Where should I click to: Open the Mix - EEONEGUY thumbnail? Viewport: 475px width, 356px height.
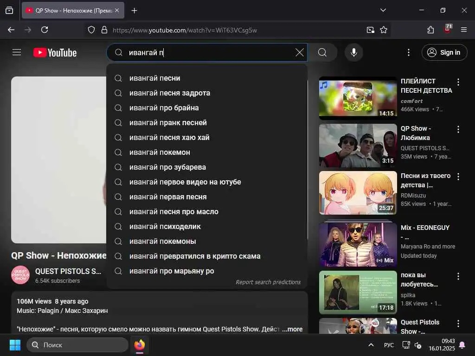[358, 245]
